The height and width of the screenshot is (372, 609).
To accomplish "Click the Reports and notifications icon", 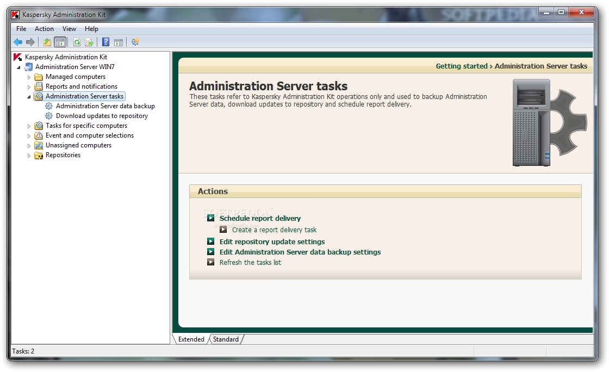I will point(39,86).
